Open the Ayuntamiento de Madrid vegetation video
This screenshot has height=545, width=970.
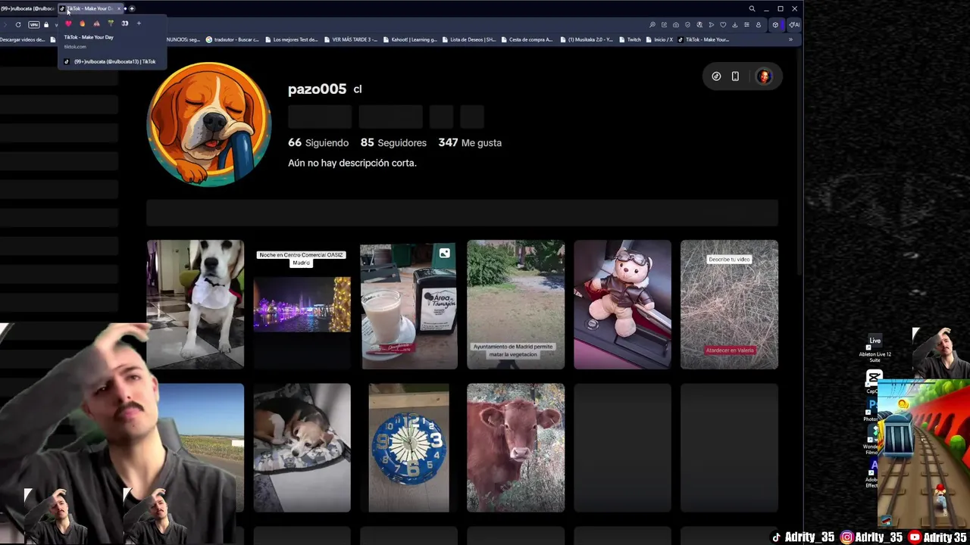(x=515, y=304)
